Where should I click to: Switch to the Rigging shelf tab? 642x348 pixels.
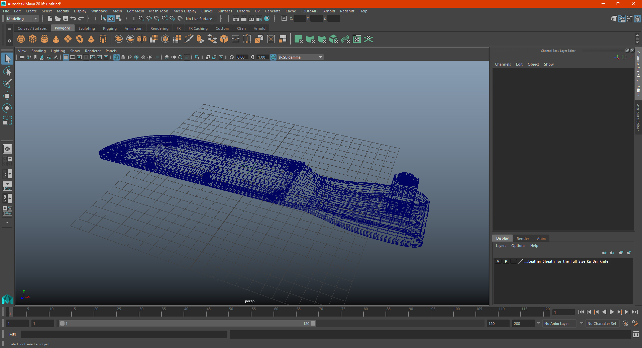point(110,28)
